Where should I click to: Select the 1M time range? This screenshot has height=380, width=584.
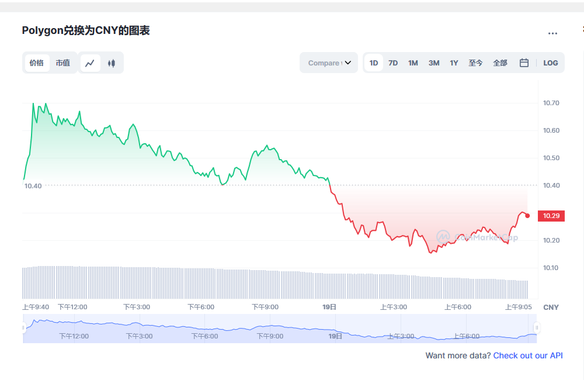coord(413,63)
